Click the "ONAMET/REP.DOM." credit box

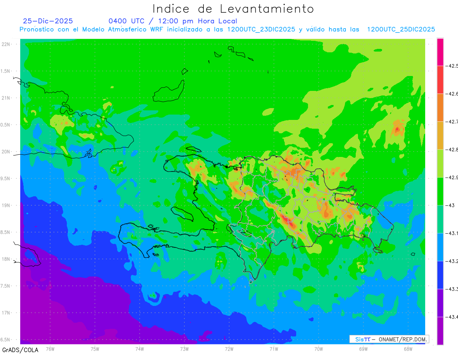click(x=389, y=339)
